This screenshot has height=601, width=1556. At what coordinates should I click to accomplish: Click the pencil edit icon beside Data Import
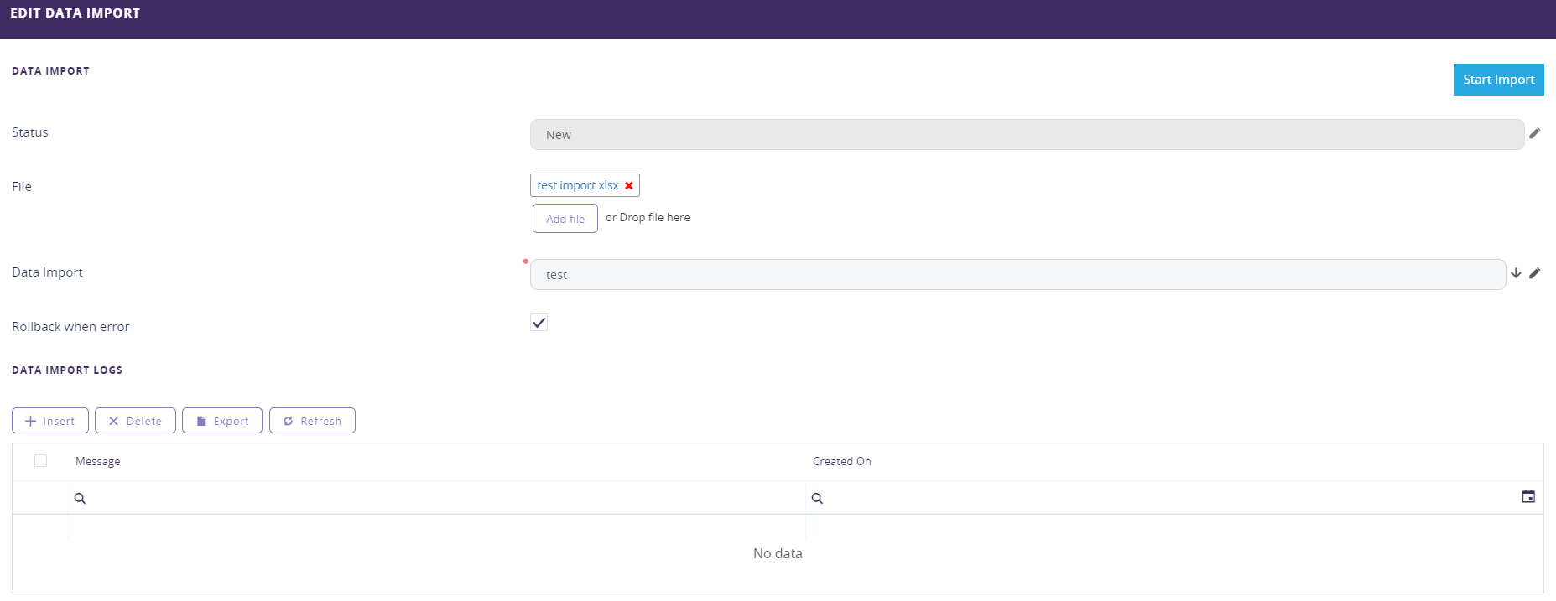[1534, 273]
